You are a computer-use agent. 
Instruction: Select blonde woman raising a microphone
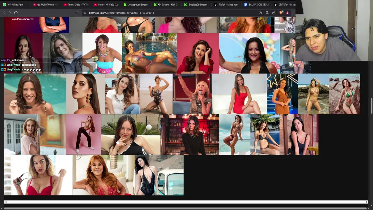192,94
